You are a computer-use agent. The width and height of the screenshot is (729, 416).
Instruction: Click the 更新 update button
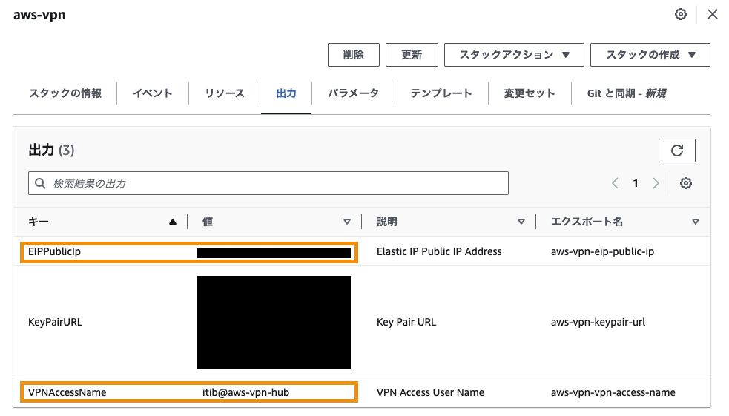pyautogui.click(x=412, y=55)
